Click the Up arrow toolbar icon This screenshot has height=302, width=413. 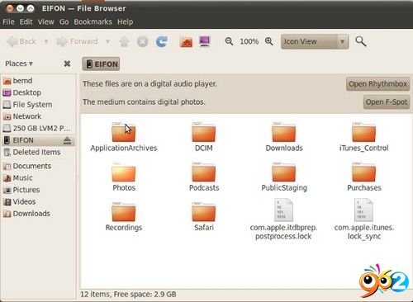(124, 42)
